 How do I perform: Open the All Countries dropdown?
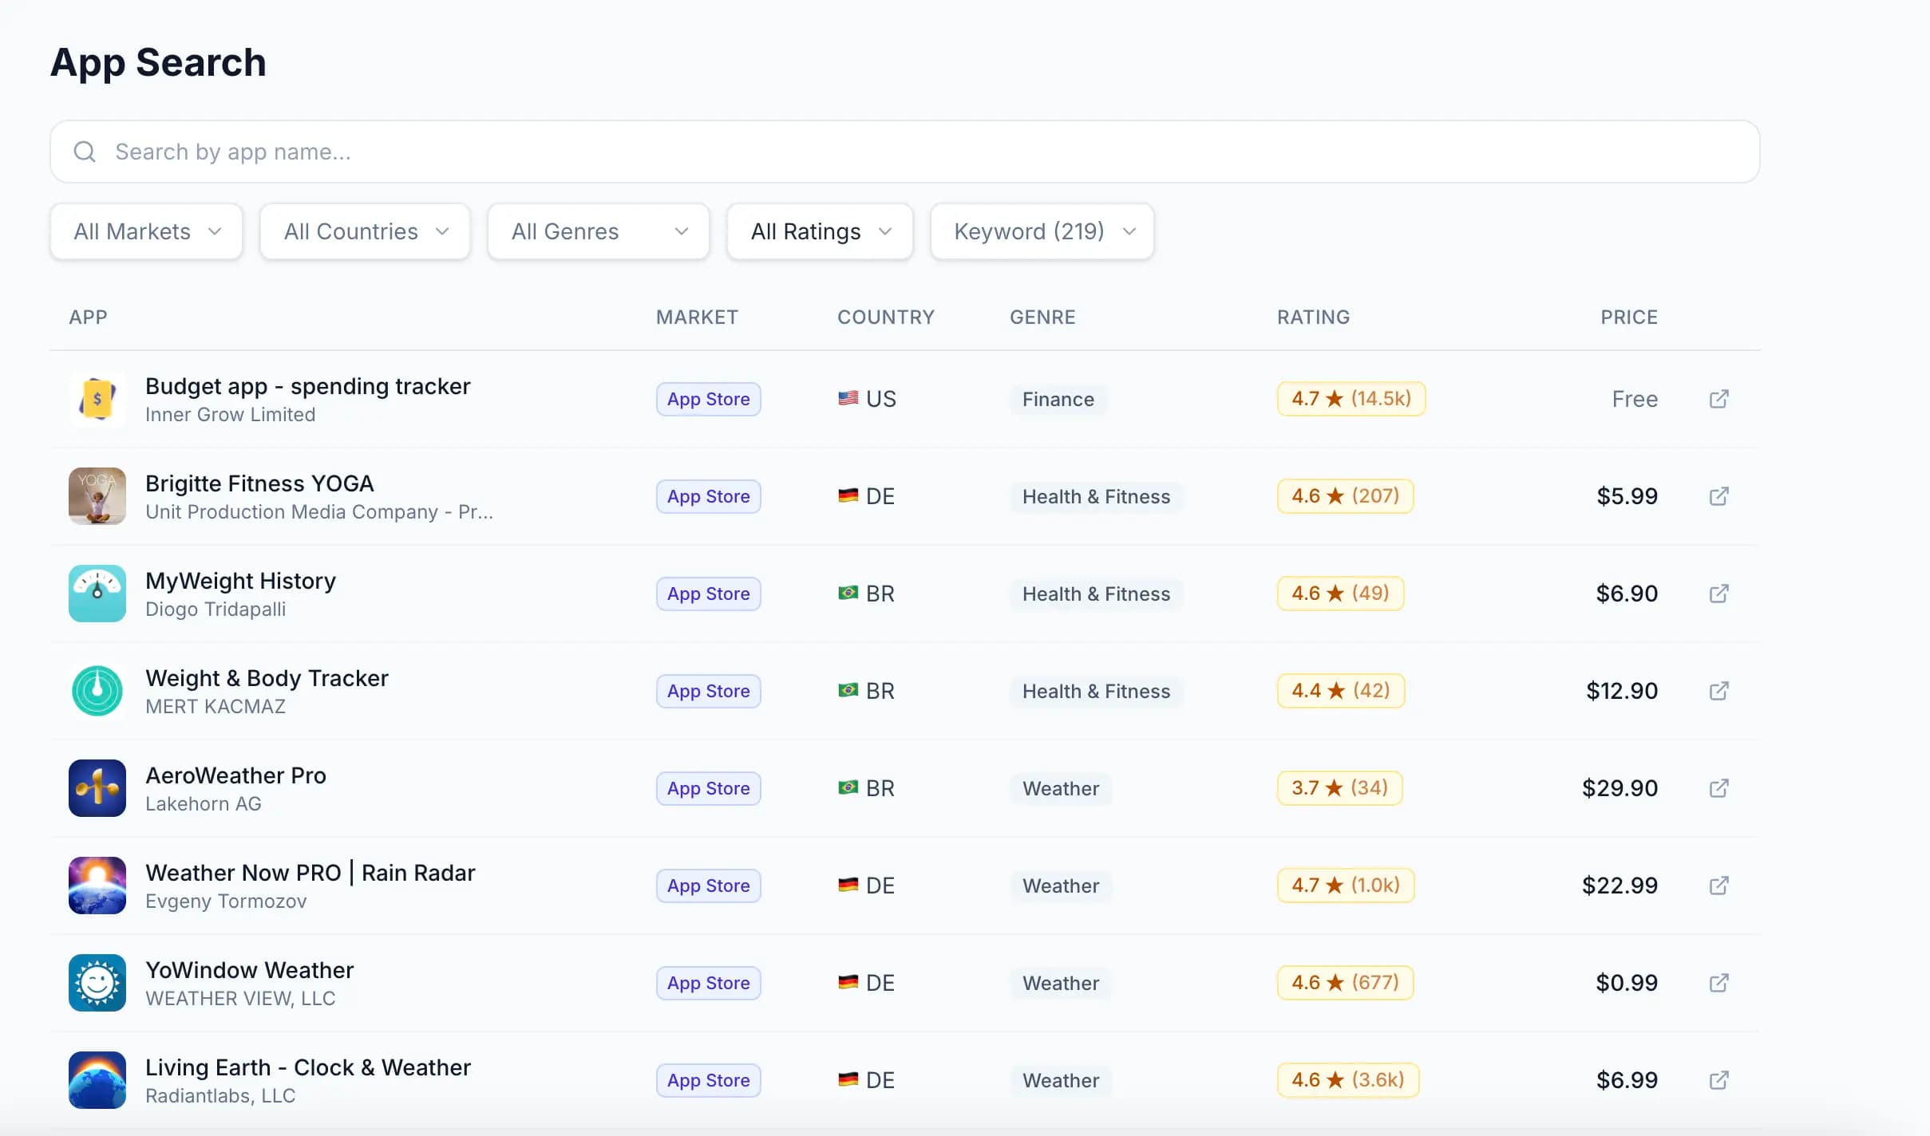(365, 231)
